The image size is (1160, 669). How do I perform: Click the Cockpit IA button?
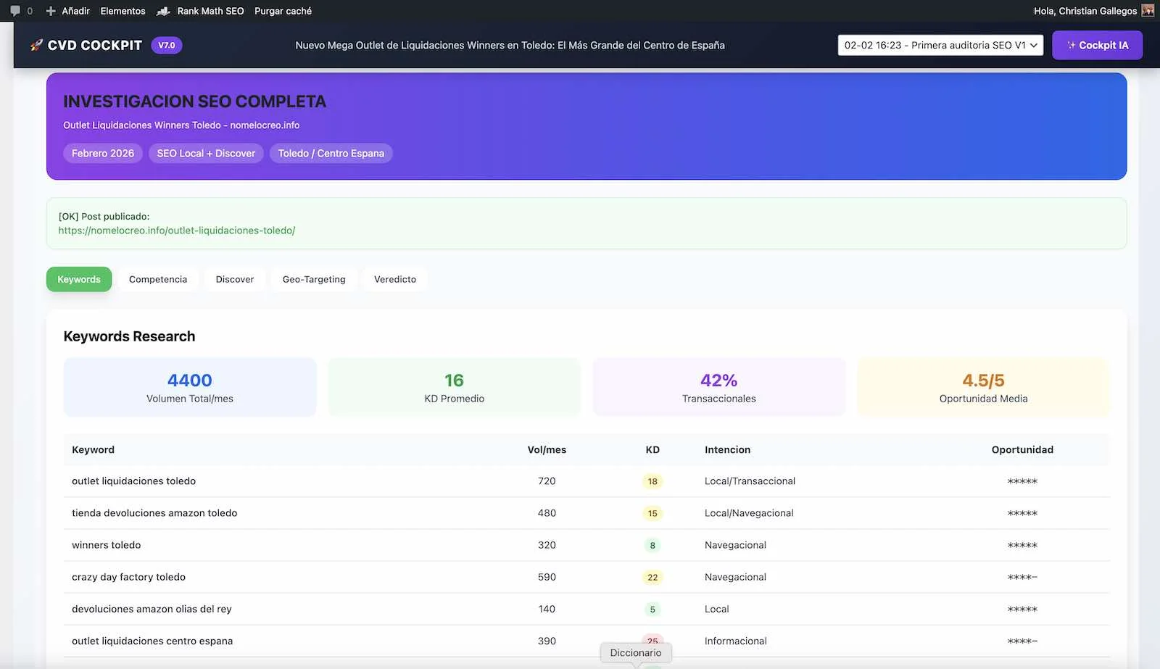(1097, 45)
